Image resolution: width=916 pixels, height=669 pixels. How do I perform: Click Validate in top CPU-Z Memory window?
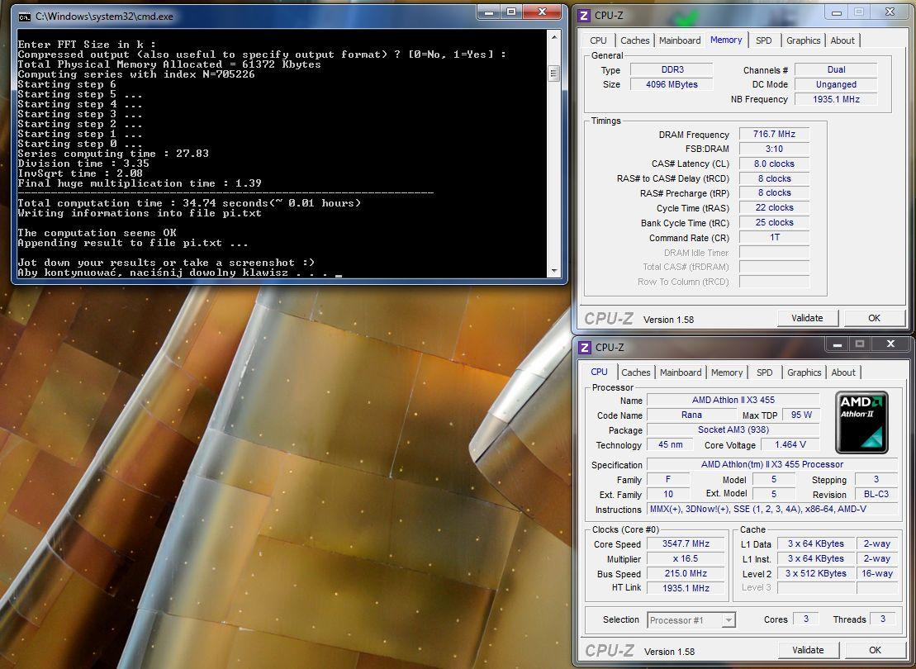point(807,318)
